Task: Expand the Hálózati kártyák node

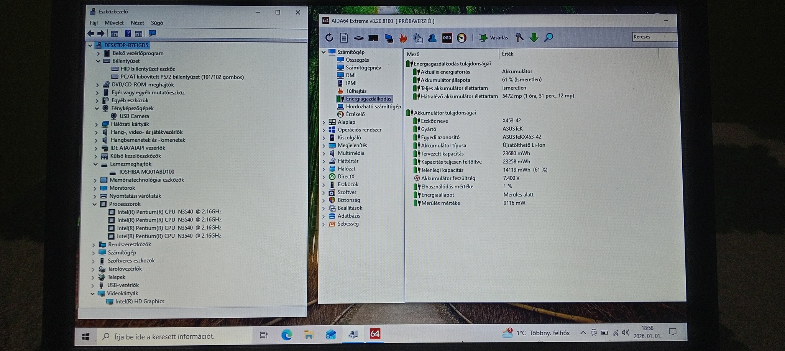Action: [96, 124]
